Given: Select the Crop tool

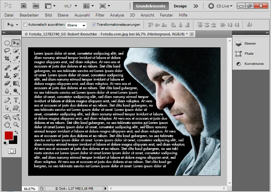Looking at the screenshot, I should 7,58.
